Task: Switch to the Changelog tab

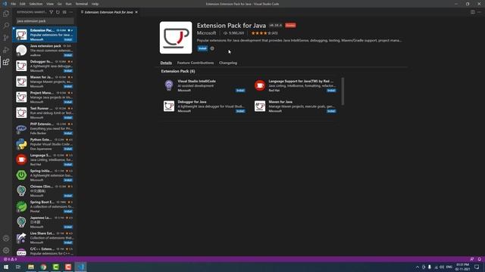Action: 228,63
